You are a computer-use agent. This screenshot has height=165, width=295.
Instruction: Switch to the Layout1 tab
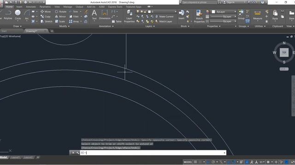tap(15, 157)
